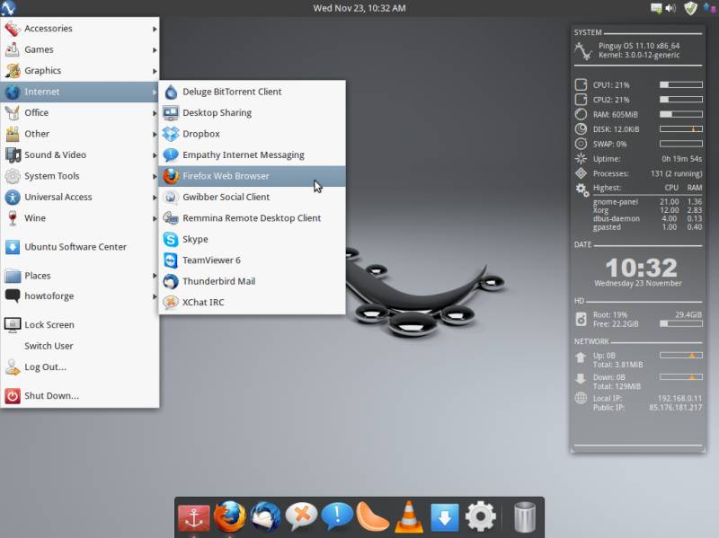Click the Desktop Sharing icon
Screen dimensions: 719x538
tap(171, 113)
